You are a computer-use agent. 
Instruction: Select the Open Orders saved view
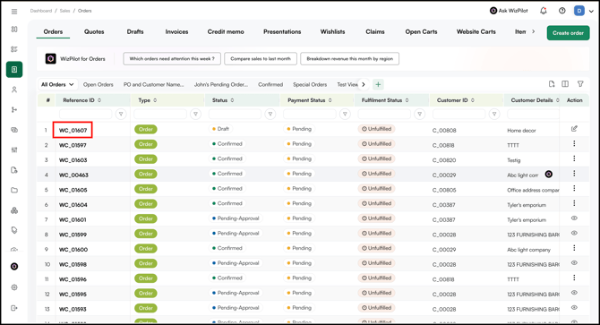99,84
